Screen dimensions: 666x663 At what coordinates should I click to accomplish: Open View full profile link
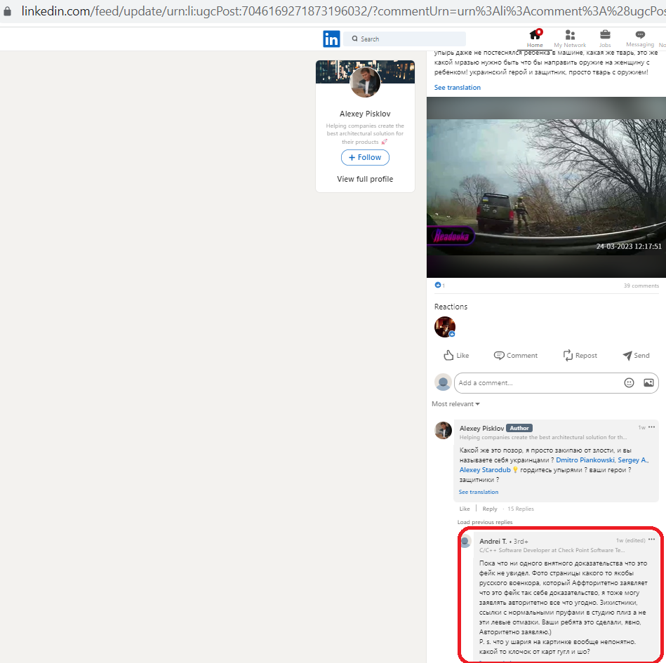pos(365,179)
